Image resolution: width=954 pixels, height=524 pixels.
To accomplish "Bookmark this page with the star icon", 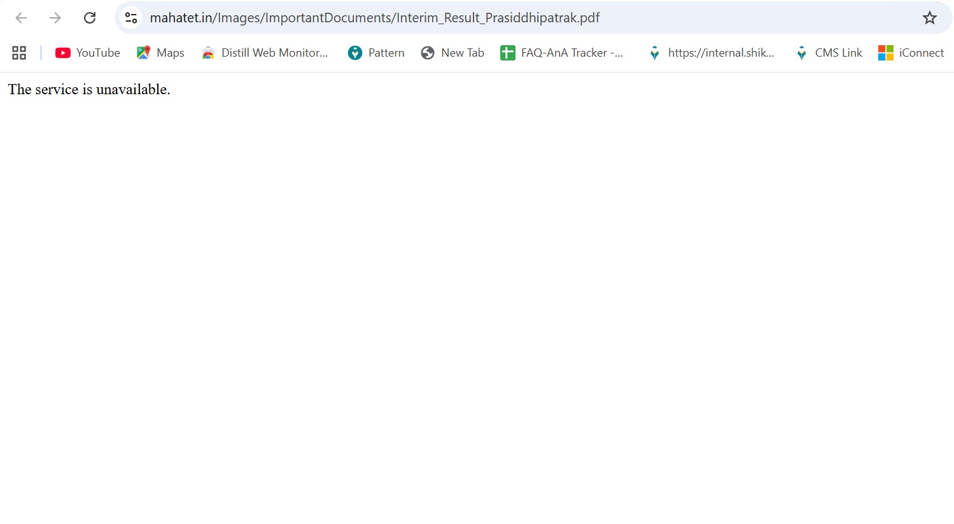I will pos(929,18).
